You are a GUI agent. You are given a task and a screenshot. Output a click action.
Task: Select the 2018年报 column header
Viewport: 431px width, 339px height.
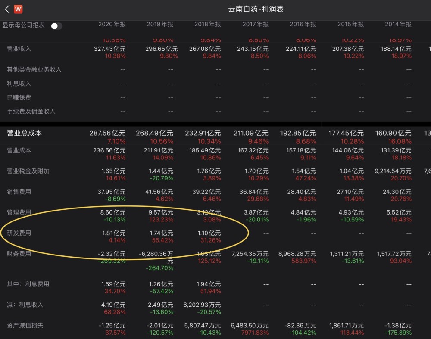click(x=207, y=25)
